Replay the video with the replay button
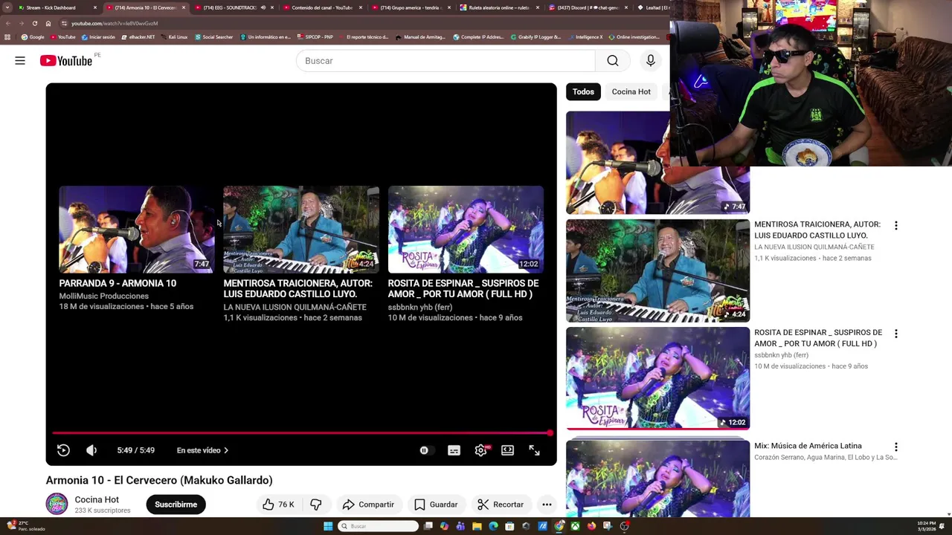This screenshot has height=535, width=952. click(x=63, y=450)
